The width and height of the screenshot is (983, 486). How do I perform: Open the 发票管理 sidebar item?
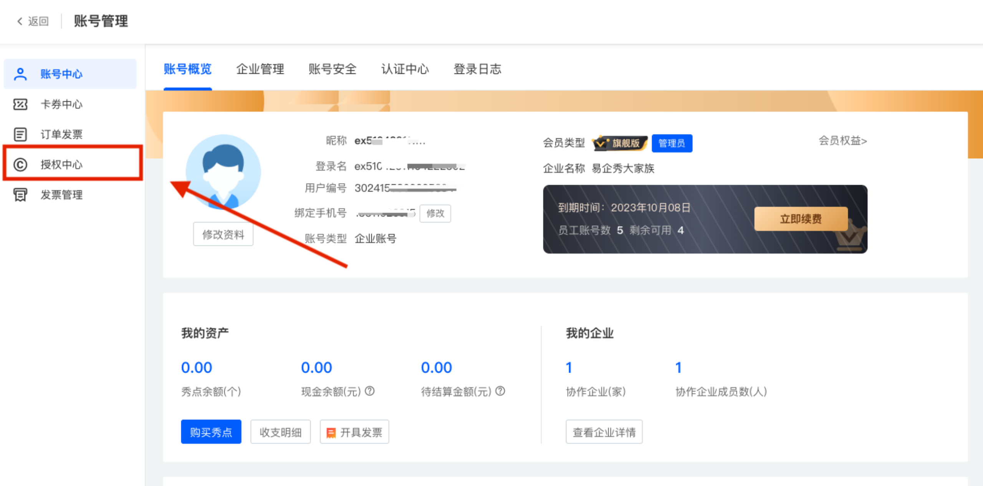pos(70,195)
